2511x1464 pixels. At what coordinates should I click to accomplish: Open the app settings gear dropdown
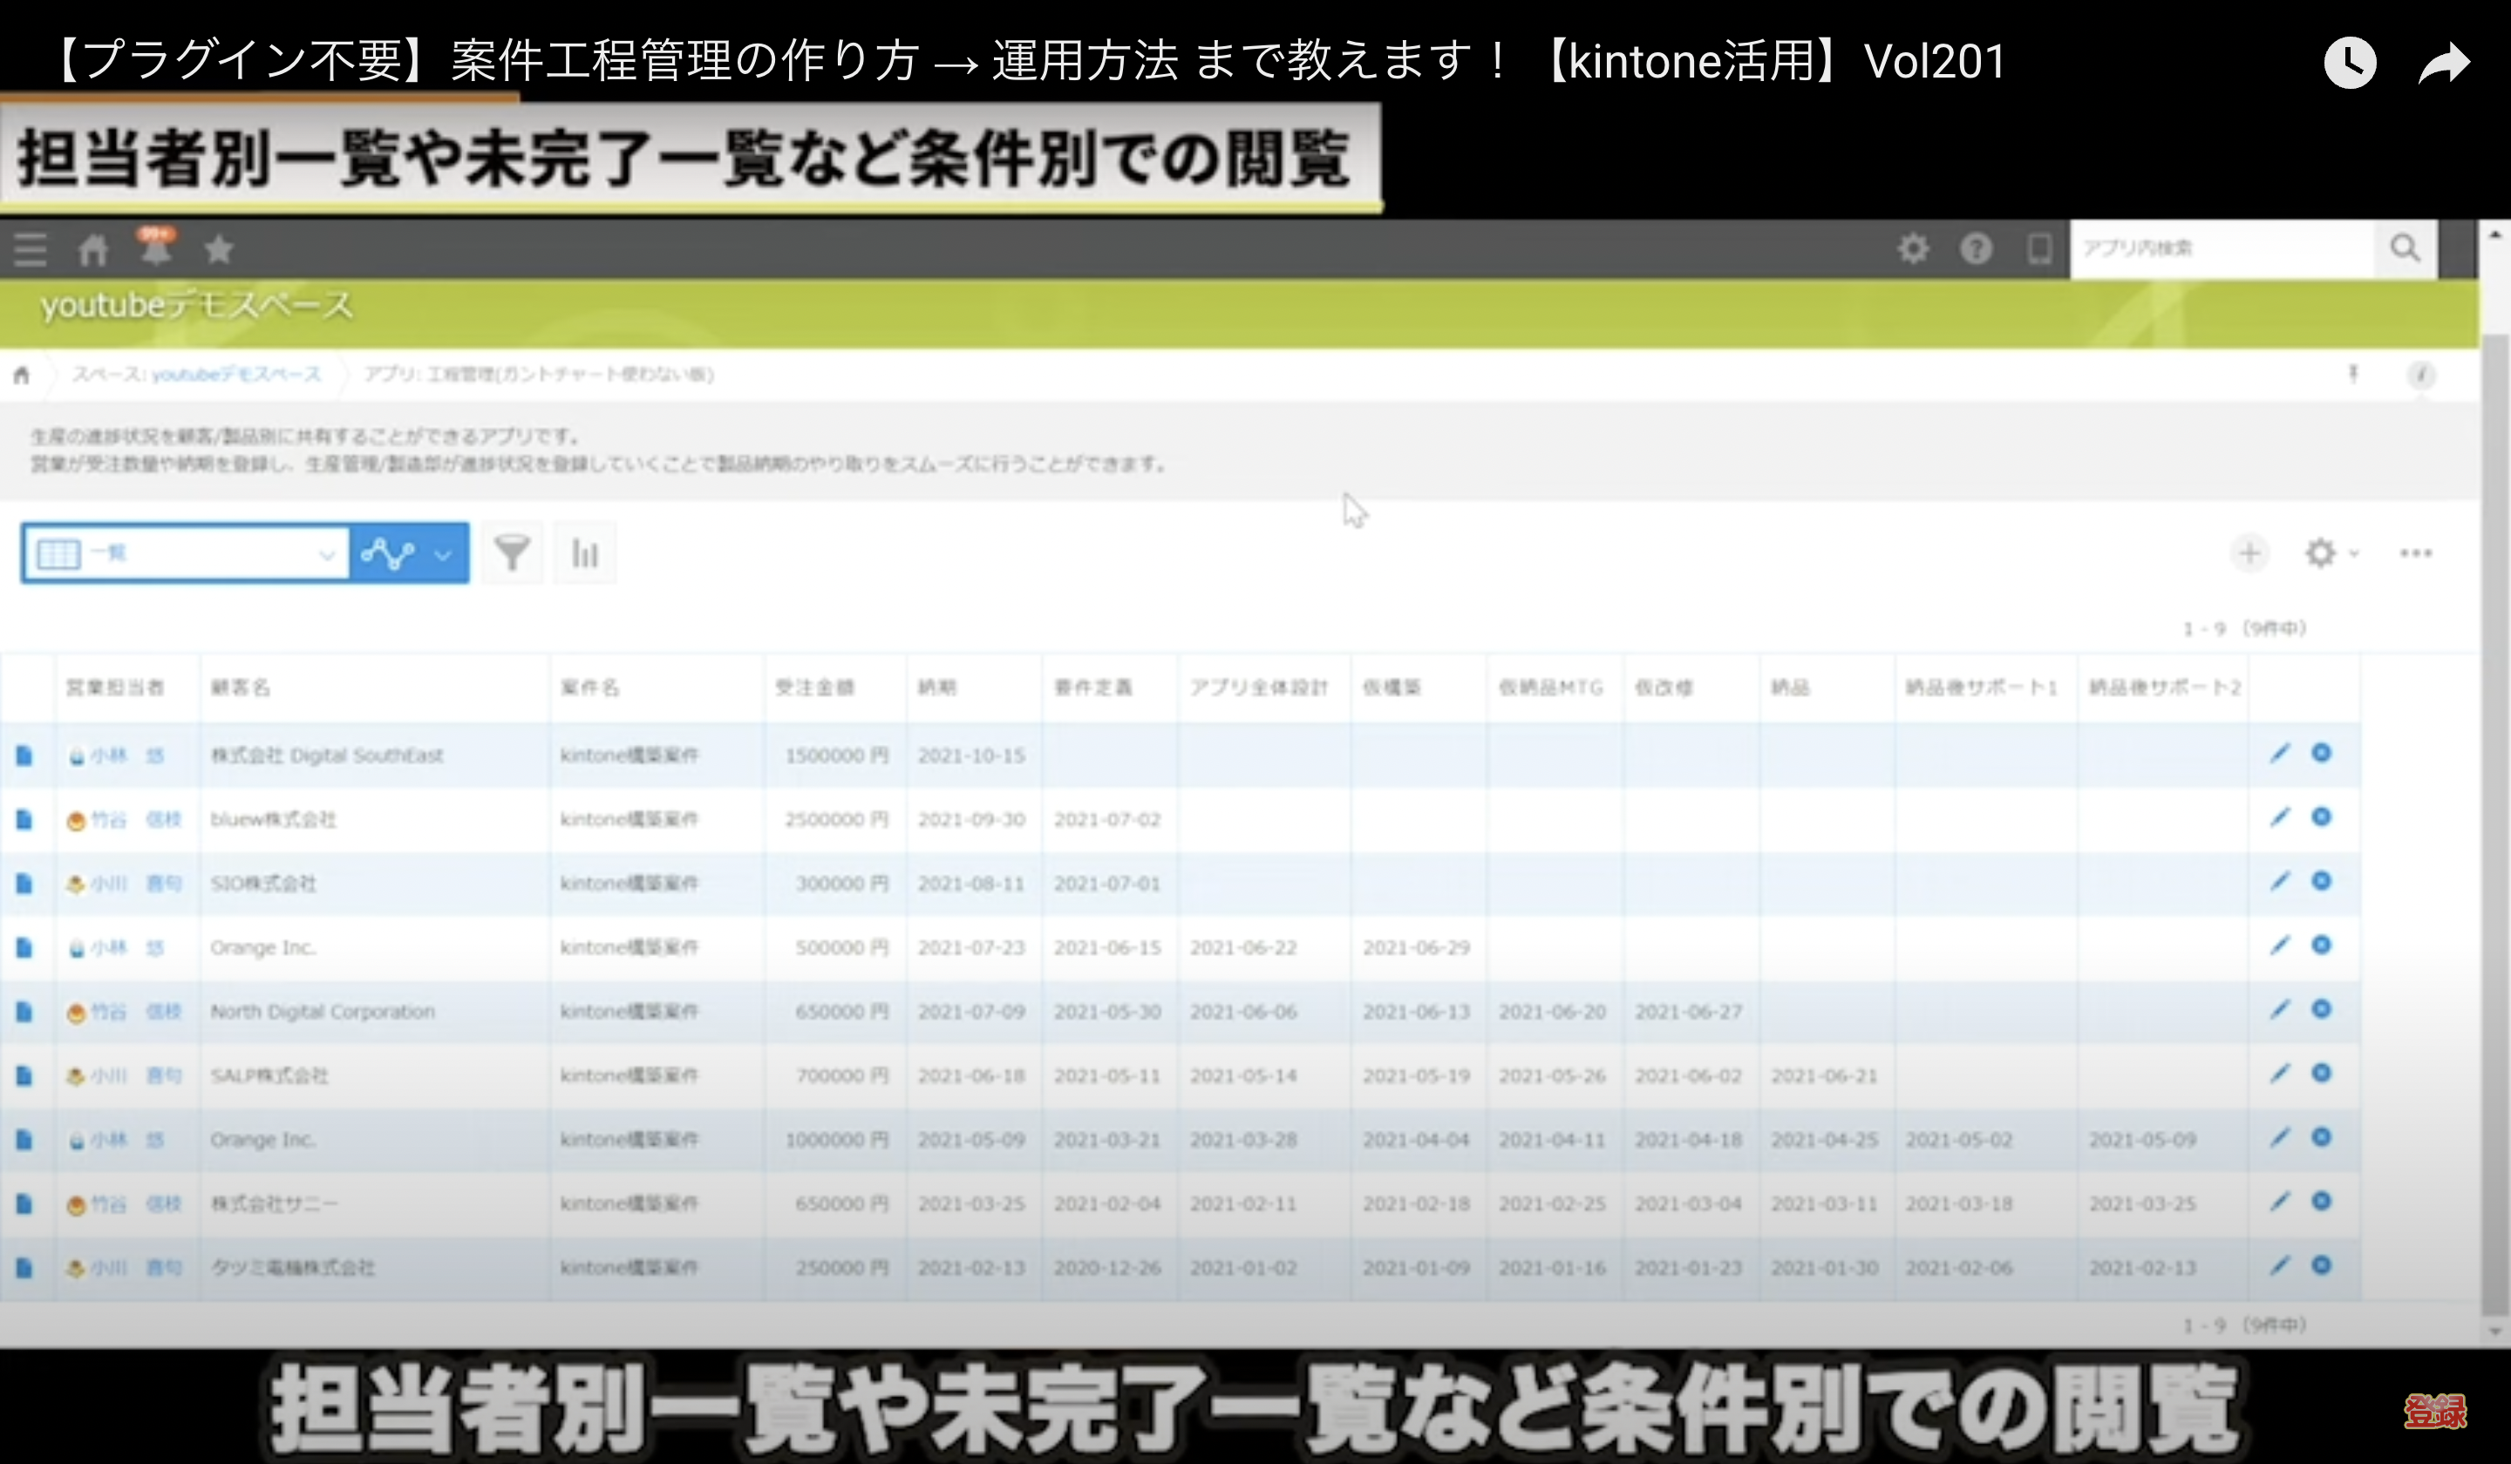click(x=2330, y=552)
